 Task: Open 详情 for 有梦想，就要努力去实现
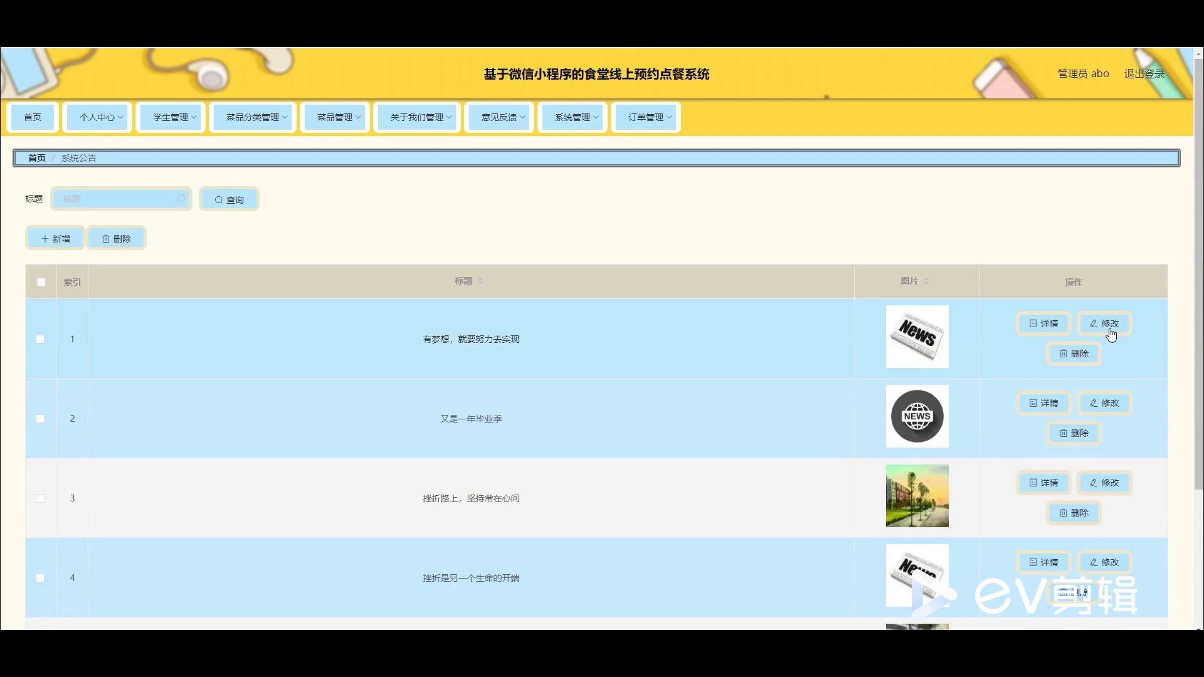pyautogui.click(x=1043, y=323)
